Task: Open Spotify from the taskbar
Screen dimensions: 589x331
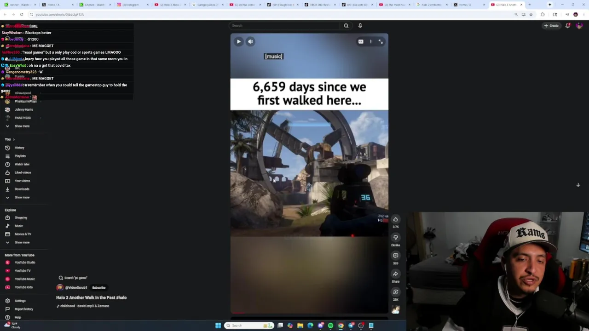Action: coord(330,325)
